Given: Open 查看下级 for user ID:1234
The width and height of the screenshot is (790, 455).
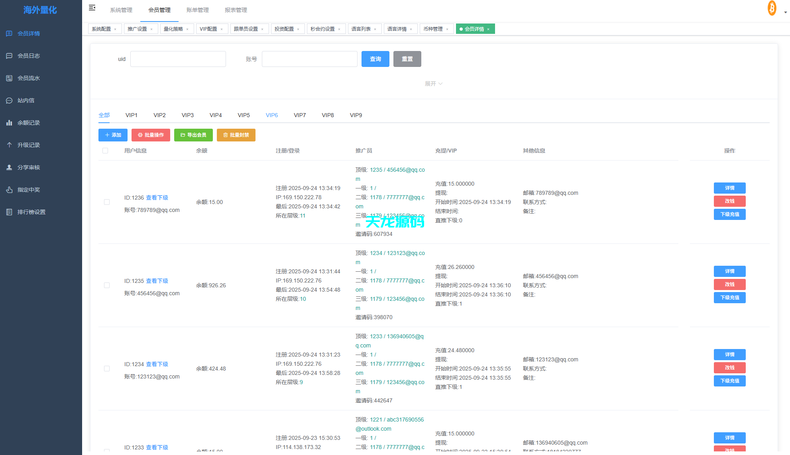Looking at the screenshot, I should 157,364.
